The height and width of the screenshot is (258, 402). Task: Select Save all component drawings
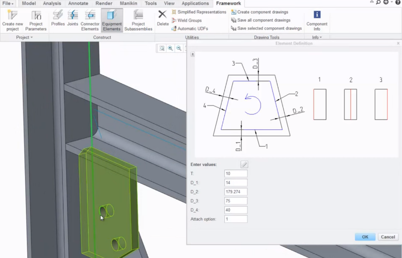coord(264,20)
